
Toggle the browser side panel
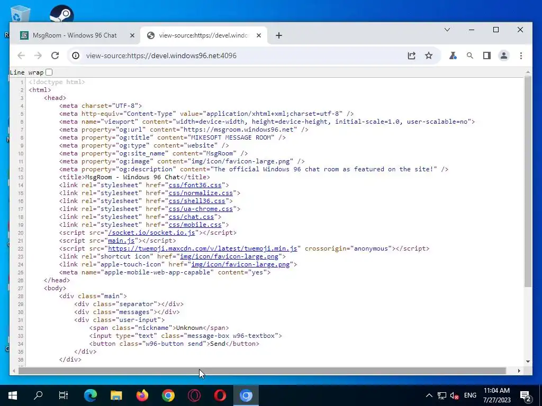487,56
